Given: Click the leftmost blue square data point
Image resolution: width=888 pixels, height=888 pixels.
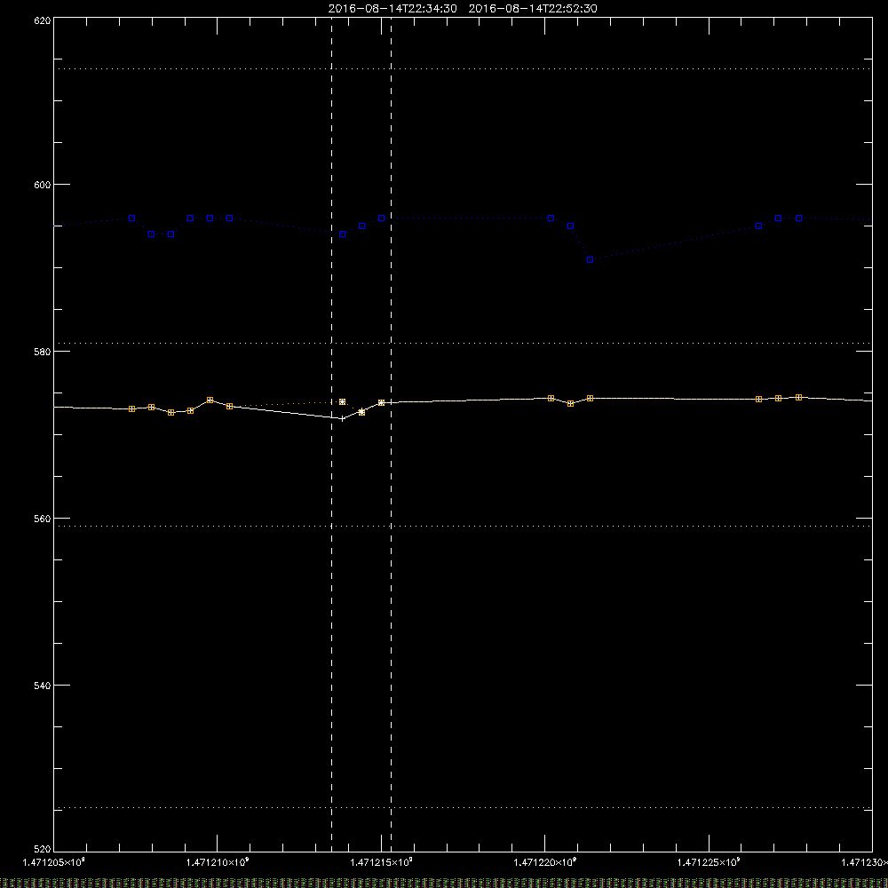Looking at the screenshot, I should click(x=132, y=218).
